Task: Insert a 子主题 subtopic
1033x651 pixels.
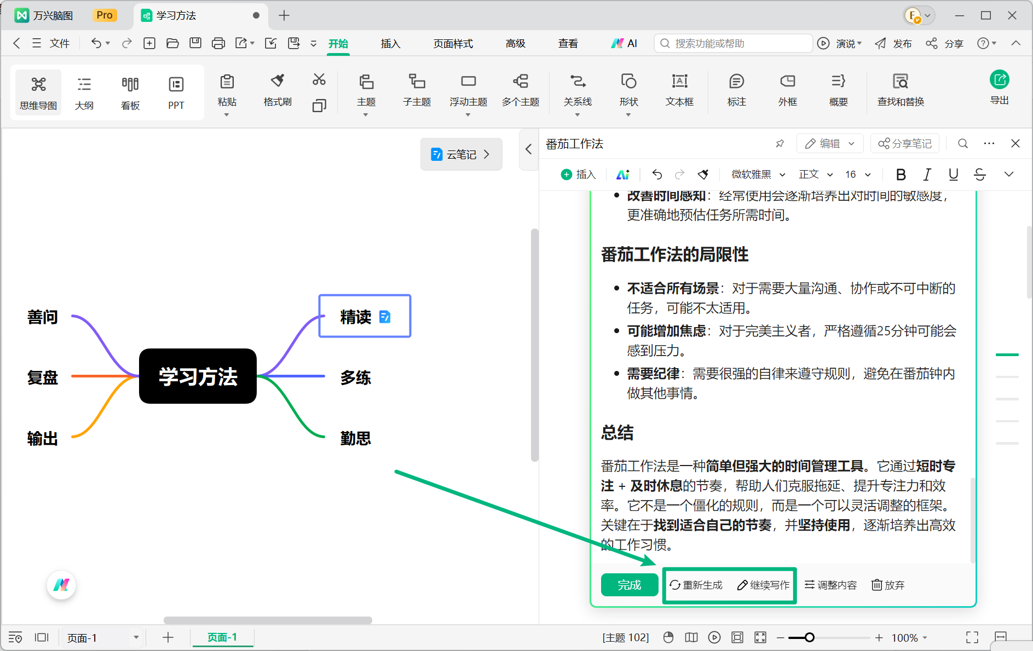Action: point(417,90)
